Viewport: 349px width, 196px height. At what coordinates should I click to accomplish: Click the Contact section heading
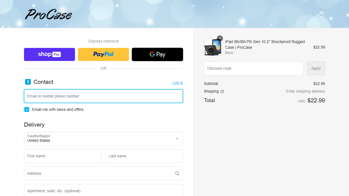[43, 82]
